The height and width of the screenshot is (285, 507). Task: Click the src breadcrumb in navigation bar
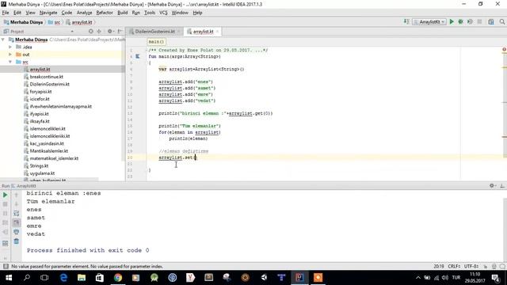coord(55,22)
